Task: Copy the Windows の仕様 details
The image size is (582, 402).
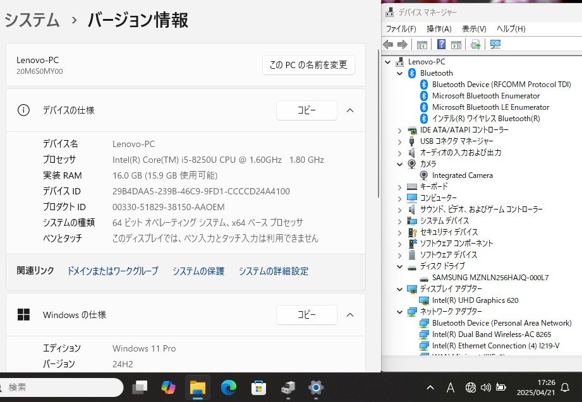Action: pos(306,315)
